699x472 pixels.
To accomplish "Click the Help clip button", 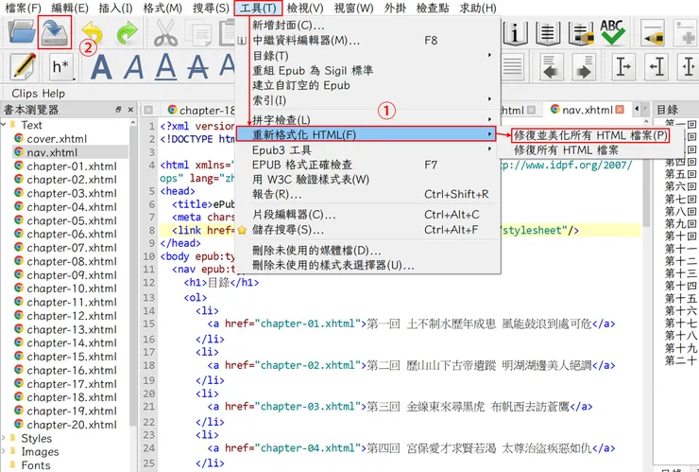I will 54,94.
